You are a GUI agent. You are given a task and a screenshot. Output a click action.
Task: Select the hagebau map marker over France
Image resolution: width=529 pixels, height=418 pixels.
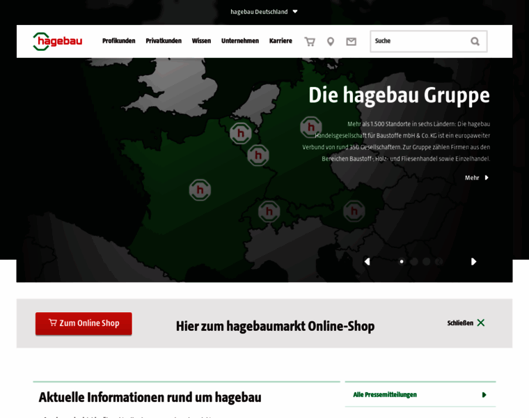coord(200,190)
